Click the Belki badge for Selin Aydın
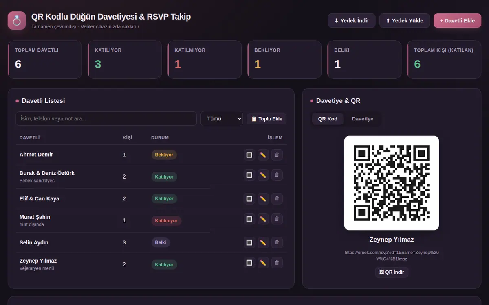Viewport: 489px width, 305px height. [x=161, y=243]
